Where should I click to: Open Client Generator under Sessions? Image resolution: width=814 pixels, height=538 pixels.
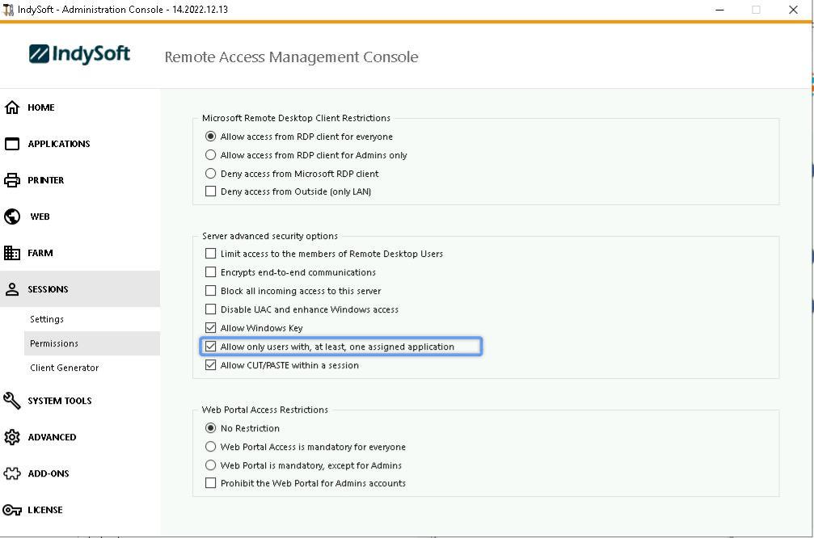tap(65, 368)
